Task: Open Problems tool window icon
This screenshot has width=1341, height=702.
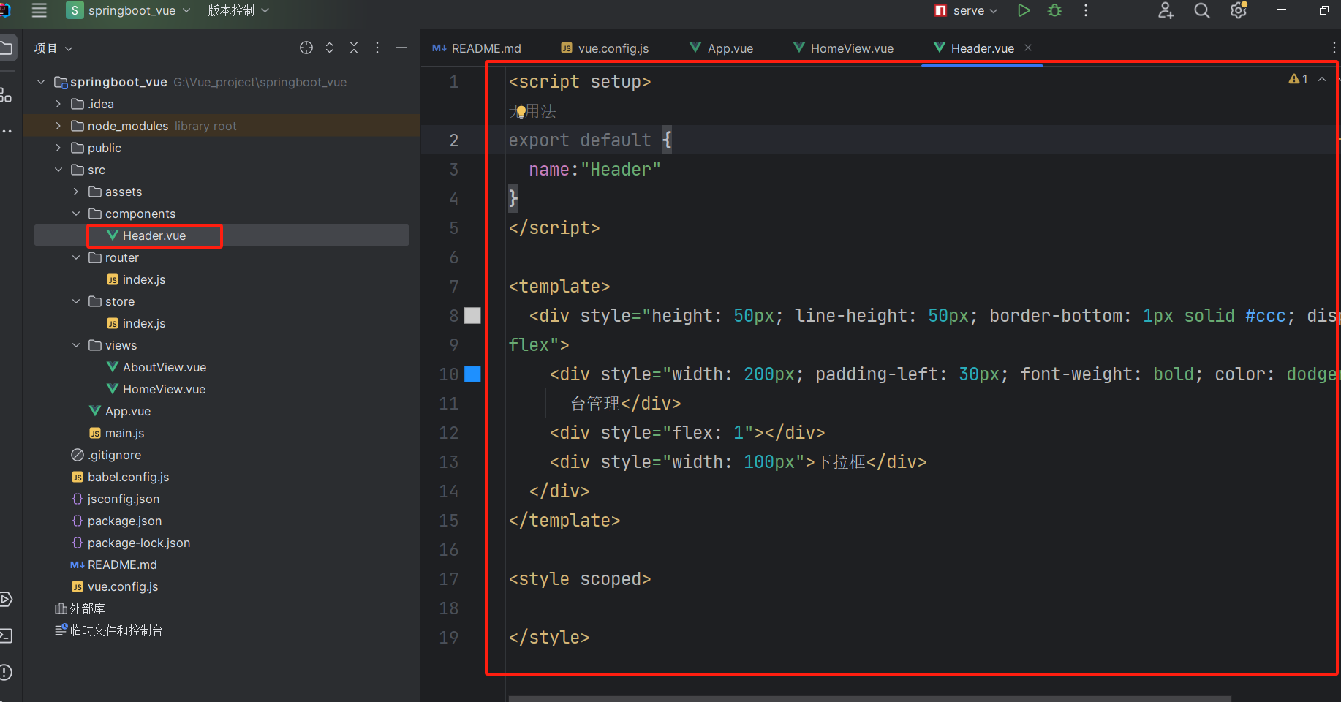Action: pos(6,672)
